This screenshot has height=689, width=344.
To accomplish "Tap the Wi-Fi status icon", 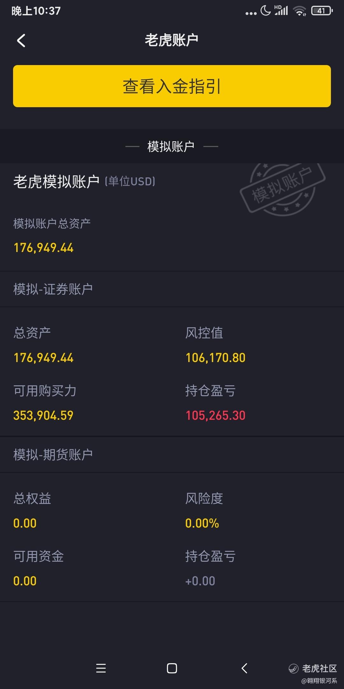I will tap(299, 11).
